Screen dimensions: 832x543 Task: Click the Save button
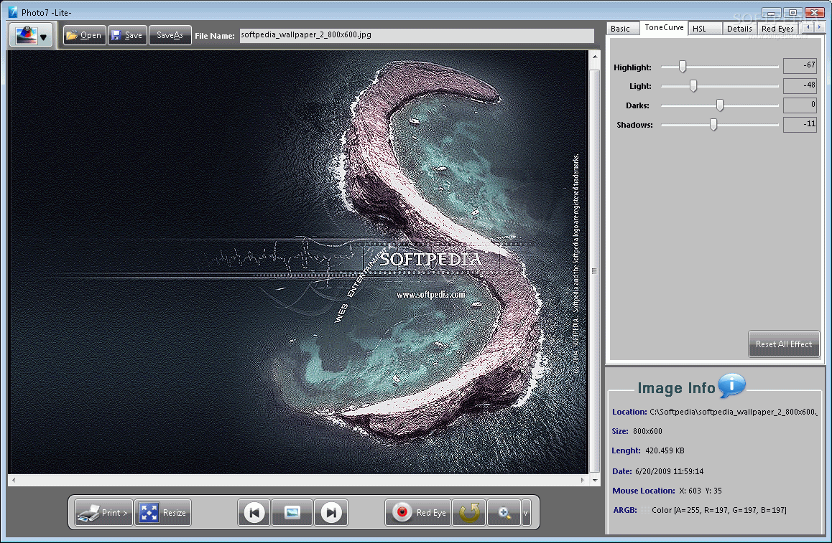pyautogui.click(x=127, y=35)
